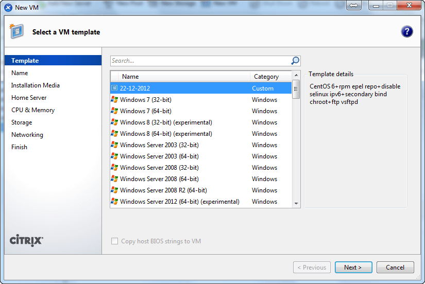Focus the template Search field

[200, 61]
